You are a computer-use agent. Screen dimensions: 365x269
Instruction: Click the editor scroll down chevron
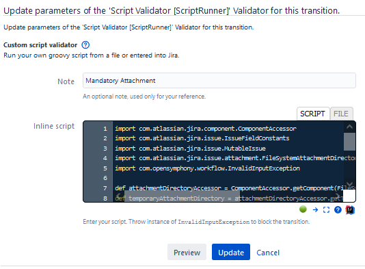tap(349, 184)
